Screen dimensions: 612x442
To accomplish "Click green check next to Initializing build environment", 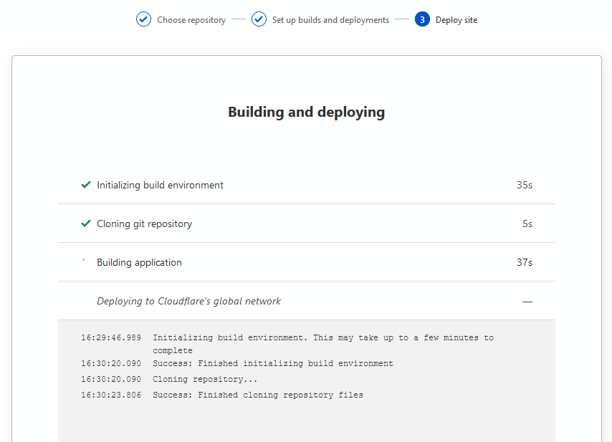I will click(86, 185).
